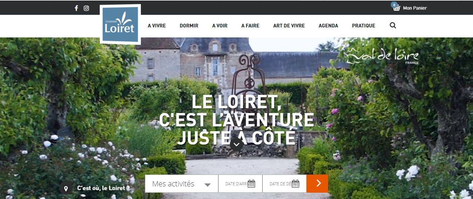Click the shopping basket icon

pyautogui.click(x=396, y=8)
